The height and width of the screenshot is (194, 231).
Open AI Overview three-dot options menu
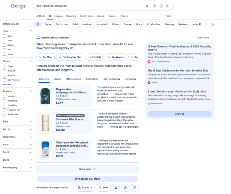pyautogui.click(x=213, y=38)
